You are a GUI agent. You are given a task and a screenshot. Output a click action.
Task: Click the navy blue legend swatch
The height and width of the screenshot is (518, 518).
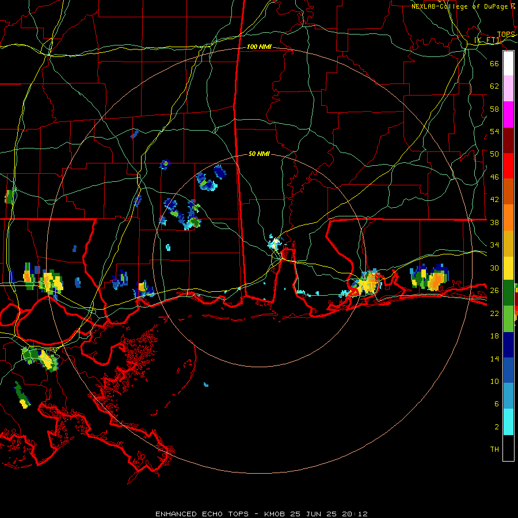pyautogui.click(x=508, y=345)
